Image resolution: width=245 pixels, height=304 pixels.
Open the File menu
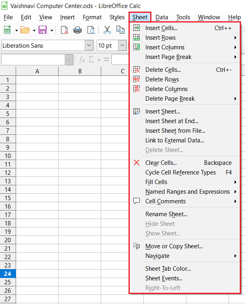pos(8,17)
